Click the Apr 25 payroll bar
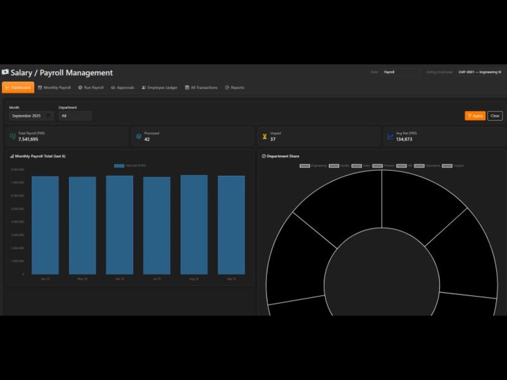507x380 pixels. (45, 225)
